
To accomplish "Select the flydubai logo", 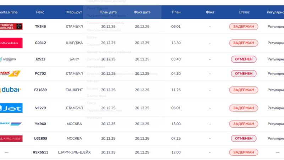I will 11,90.
